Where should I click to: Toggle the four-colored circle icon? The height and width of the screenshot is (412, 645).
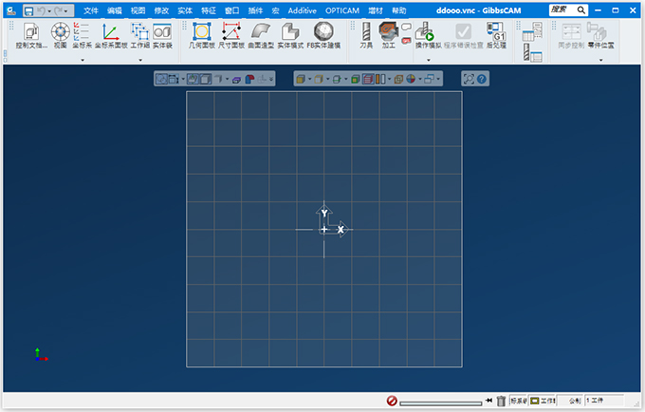411,79
